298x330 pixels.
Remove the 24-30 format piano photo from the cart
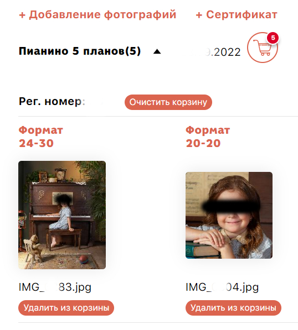(x=66, y=308)
